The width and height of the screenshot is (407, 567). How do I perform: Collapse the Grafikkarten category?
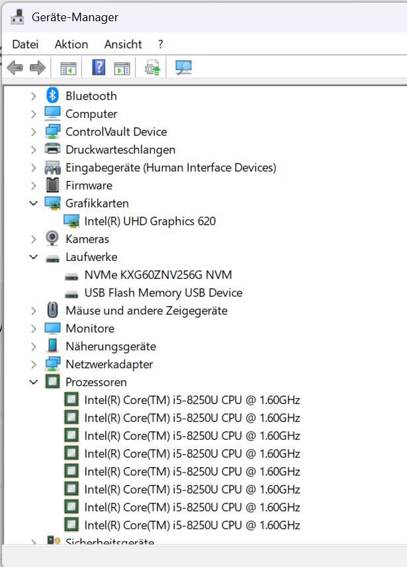click(34, 203)
